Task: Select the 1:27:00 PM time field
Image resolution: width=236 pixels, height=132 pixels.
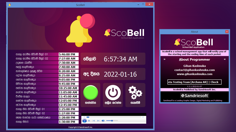Action: (68, 113)
